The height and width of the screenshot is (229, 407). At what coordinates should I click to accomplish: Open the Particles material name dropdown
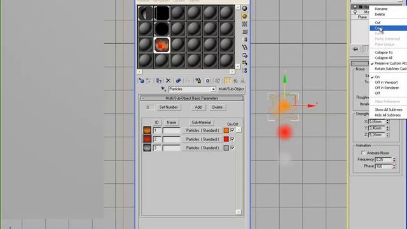pyautogui.click(x=213, y=89)
